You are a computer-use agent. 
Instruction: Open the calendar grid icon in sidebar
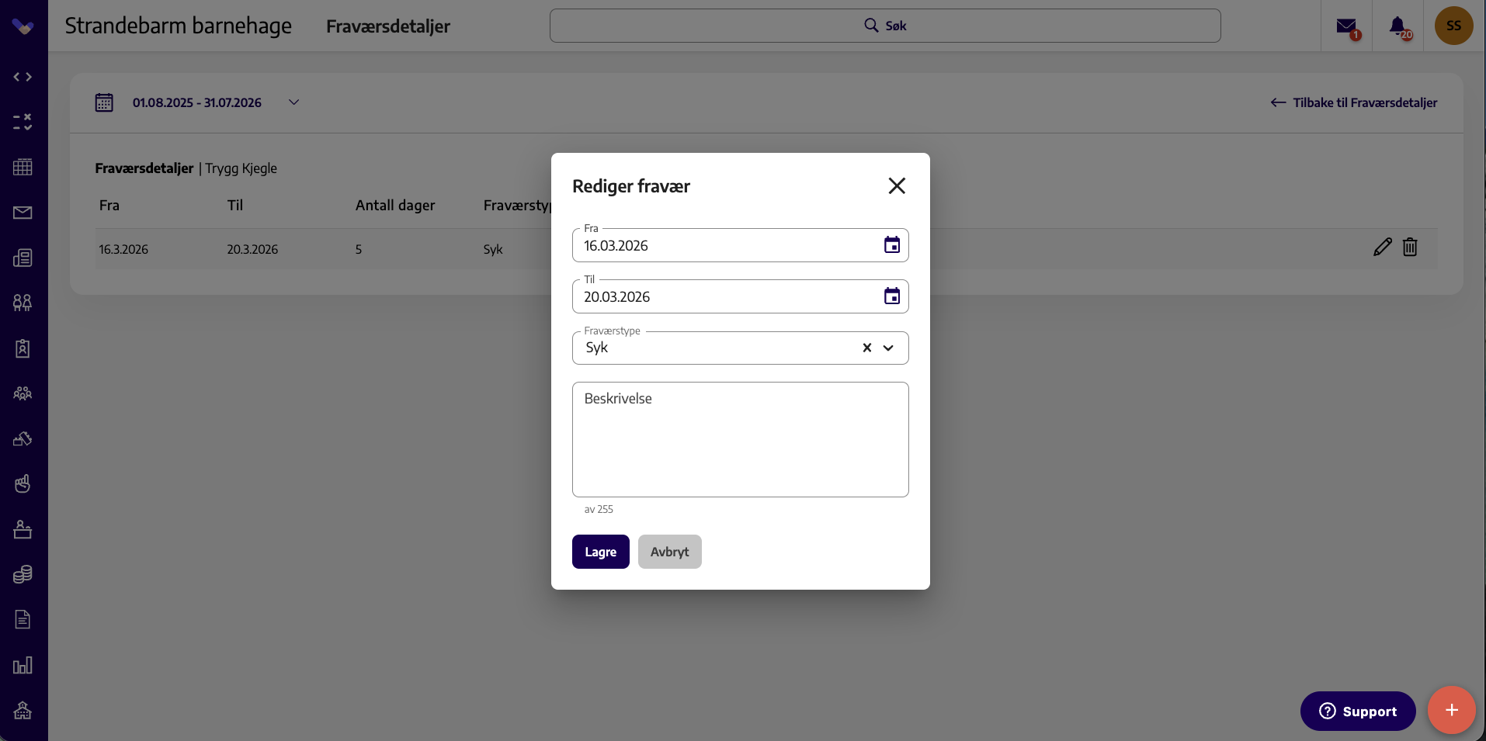(23, 167)
